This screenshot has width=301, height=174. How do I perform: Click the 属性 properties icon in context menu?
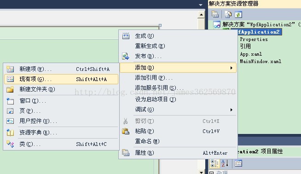[126, 153]
